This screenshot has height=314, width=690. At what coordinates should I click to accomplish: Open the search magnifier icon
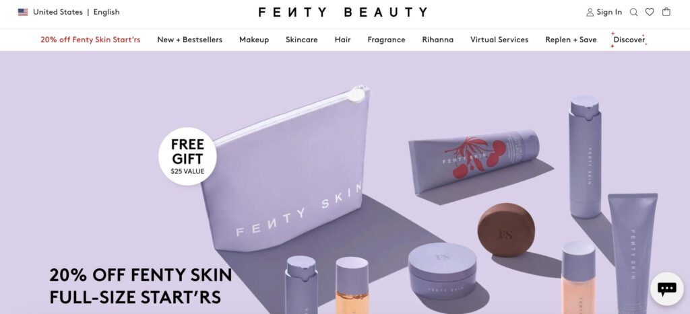pos(633,12)
